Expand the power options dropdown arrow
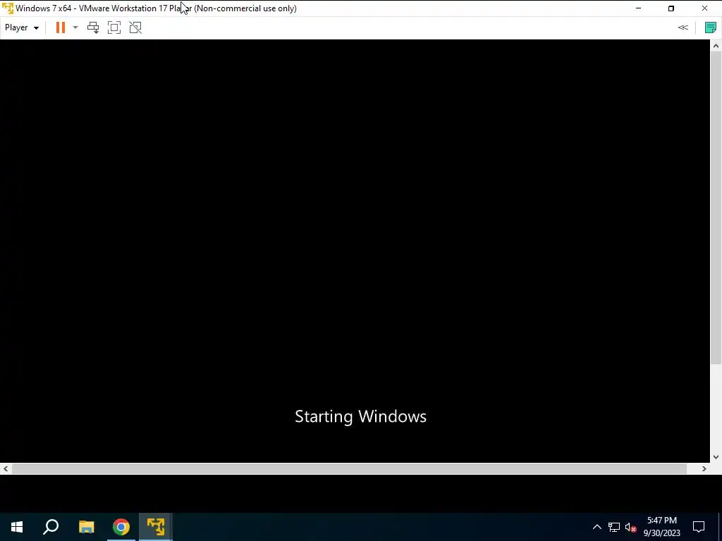722x541 pixels. click(x=75, y=27)
